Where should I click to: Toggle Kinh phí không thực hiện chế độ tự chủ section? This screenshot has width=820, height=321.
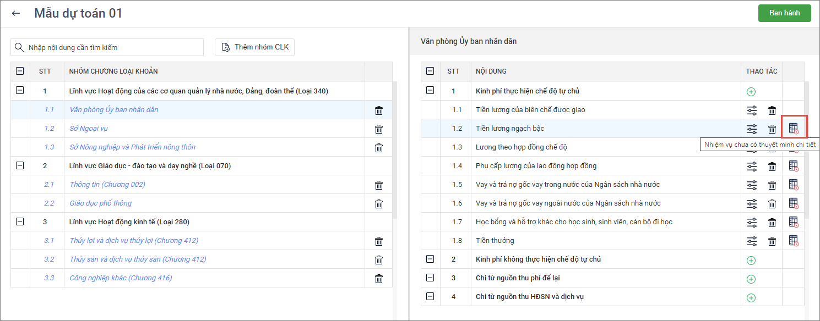[x=431, y=259]
